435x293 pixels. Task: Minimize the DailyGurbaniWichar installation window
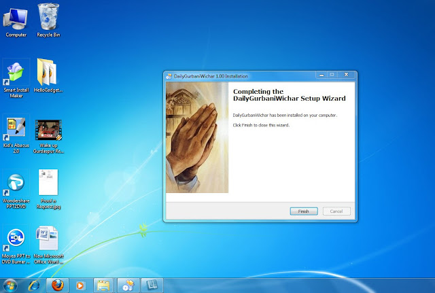(321, 75)
